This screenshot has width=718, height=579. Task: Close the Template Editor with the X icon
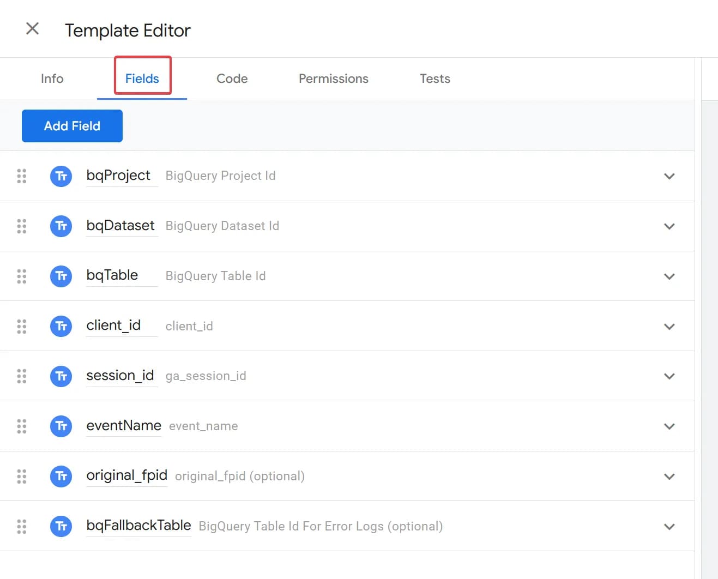(33, 28)
